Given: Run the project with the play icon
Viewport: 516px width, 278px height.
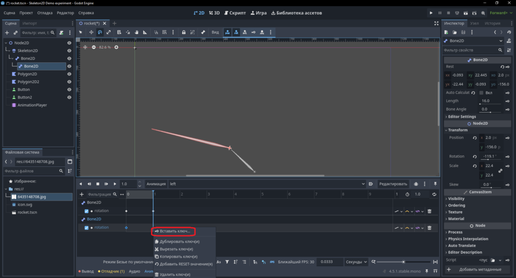Looking at the screenshot, I should click(431, 13).
